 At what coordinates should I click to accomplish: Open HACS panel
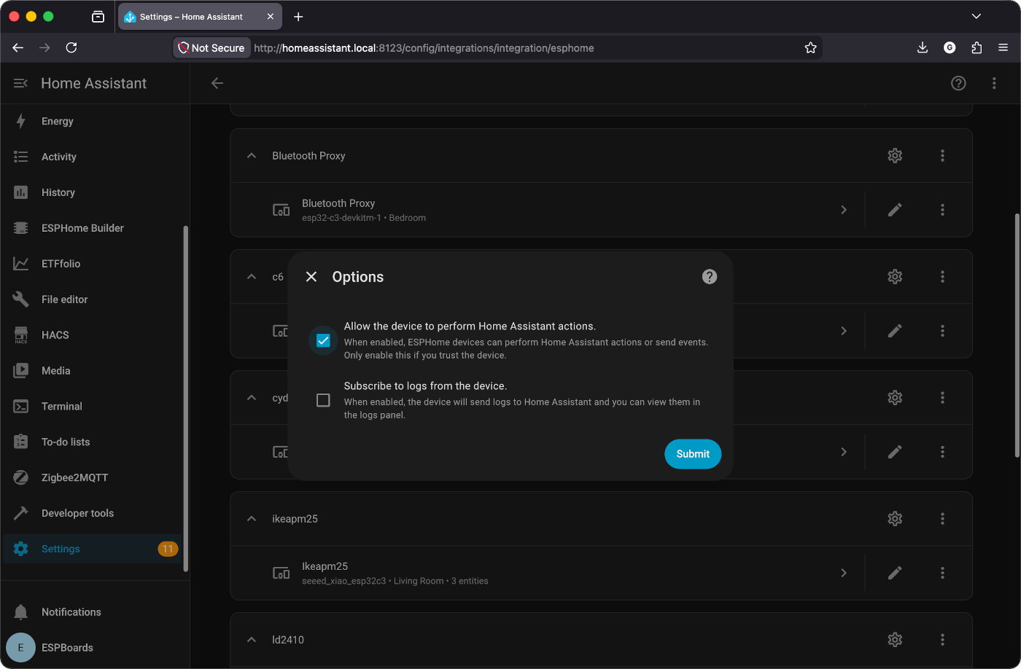coord(92,335)
